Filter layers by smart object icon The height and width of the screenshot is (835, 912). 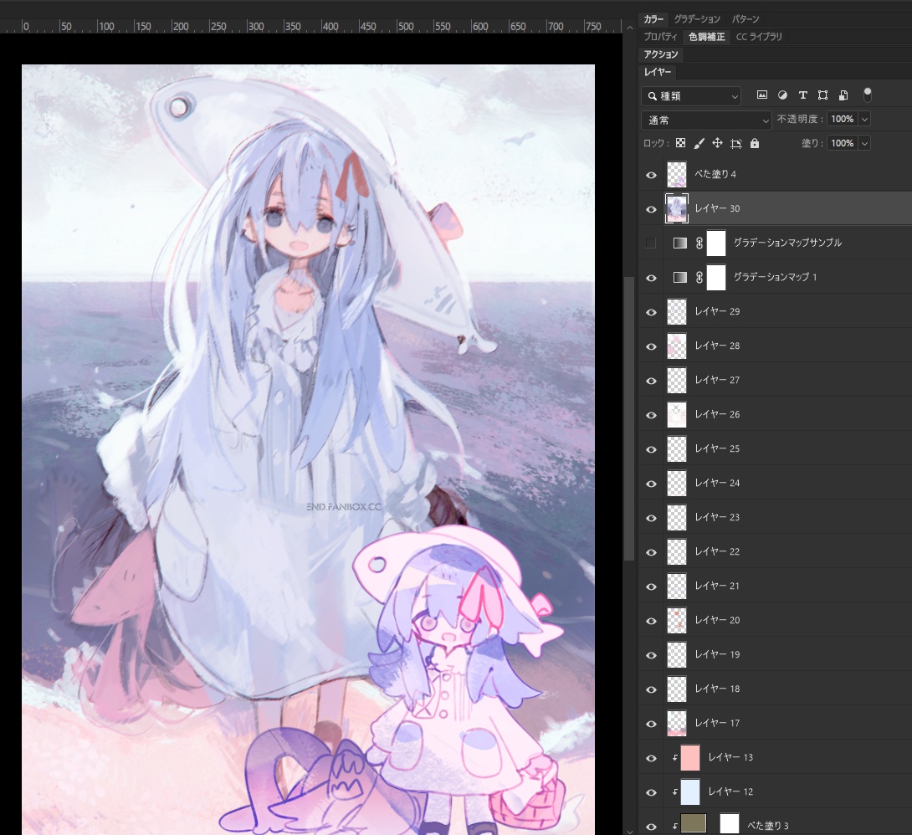click(x=843, y=95)
